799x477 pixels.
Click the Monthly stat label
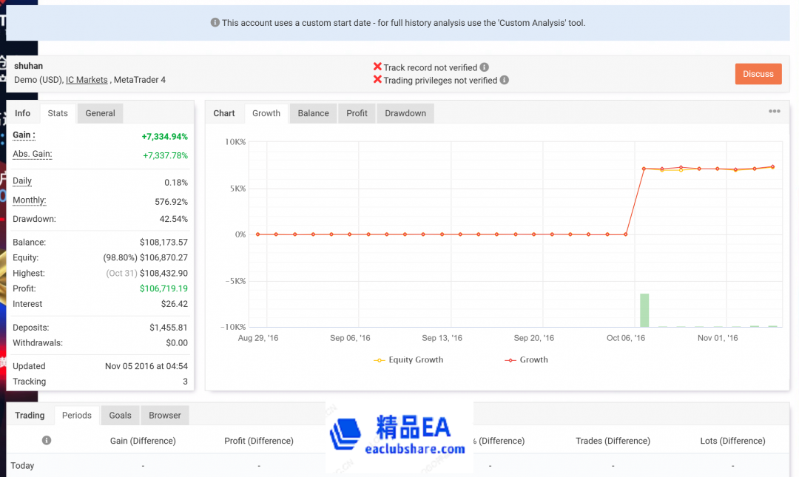pyautogui.click(x=29, y=200)
